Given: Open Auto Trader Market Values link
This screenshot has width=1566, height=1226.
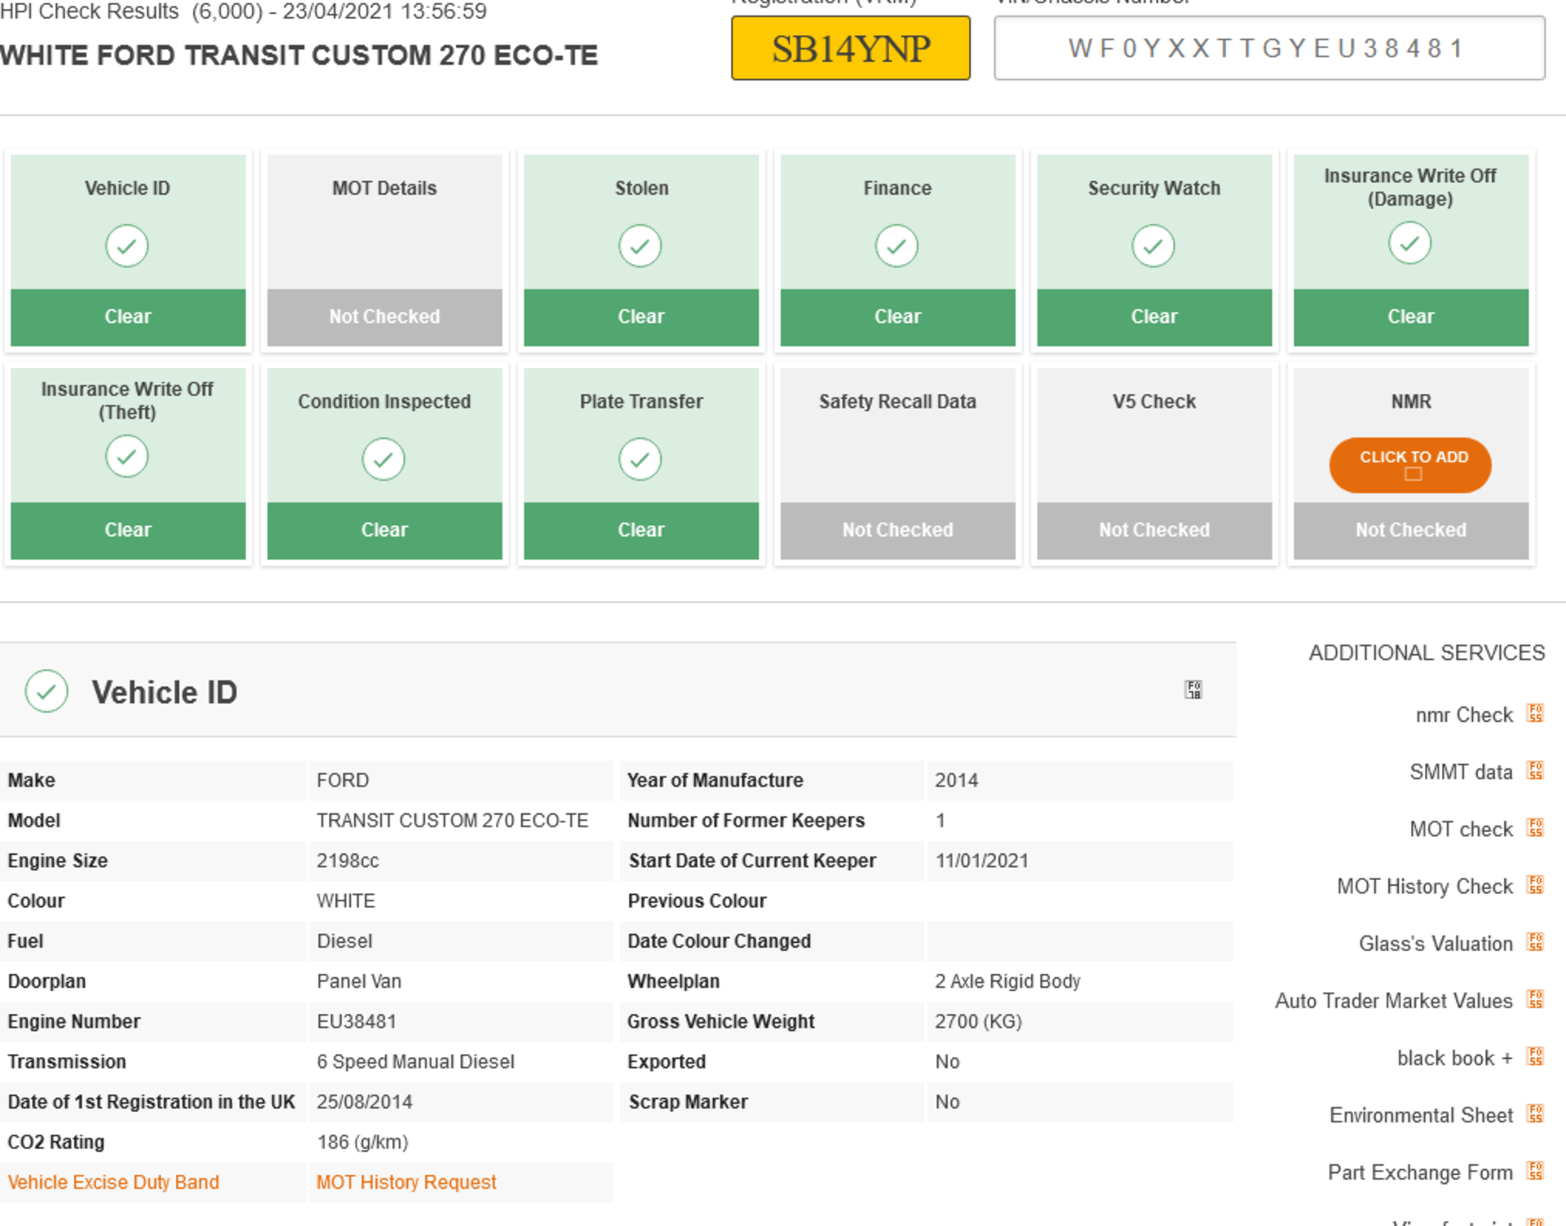Looking at the screenshot, I should point(1394,1001).
